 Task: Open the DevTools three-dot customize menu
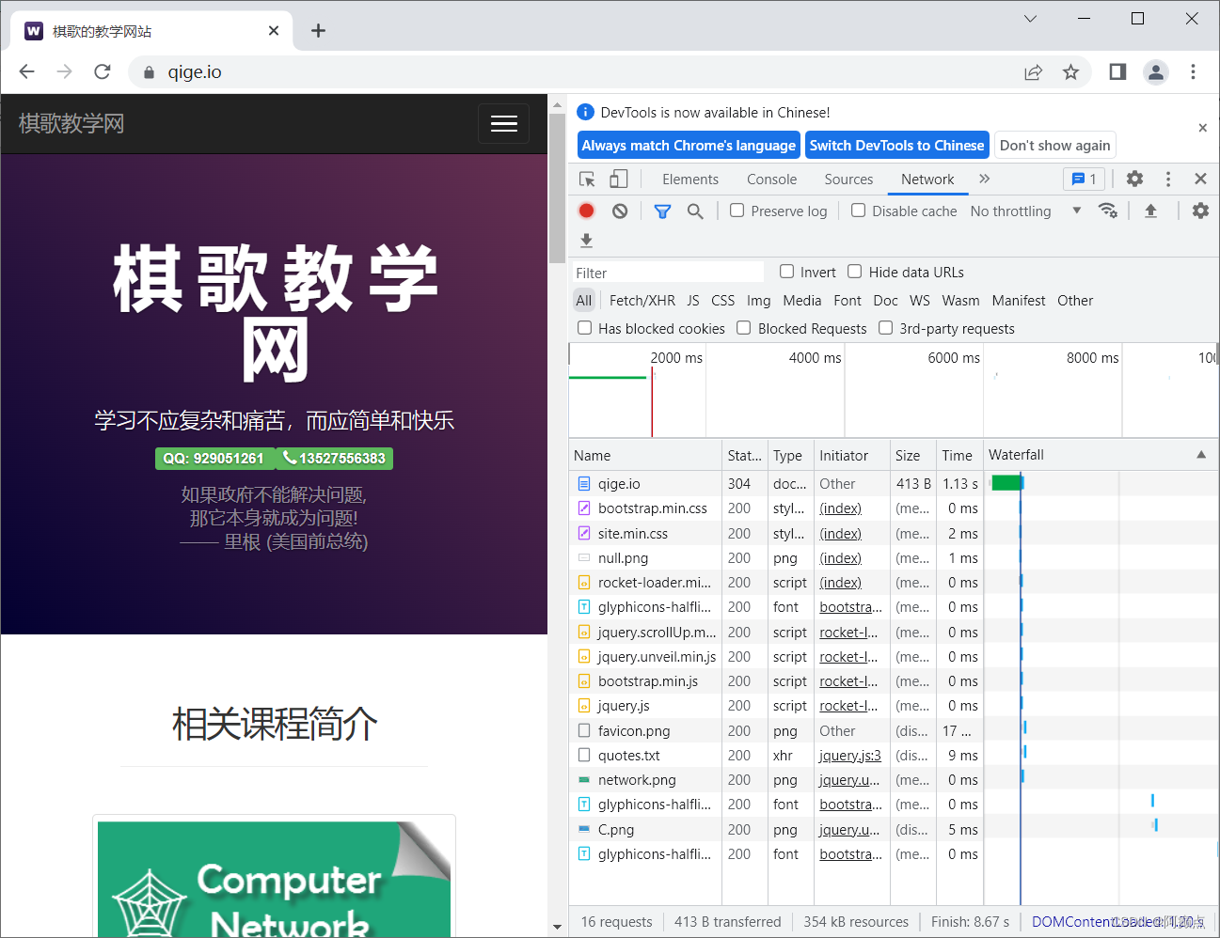1167,179
